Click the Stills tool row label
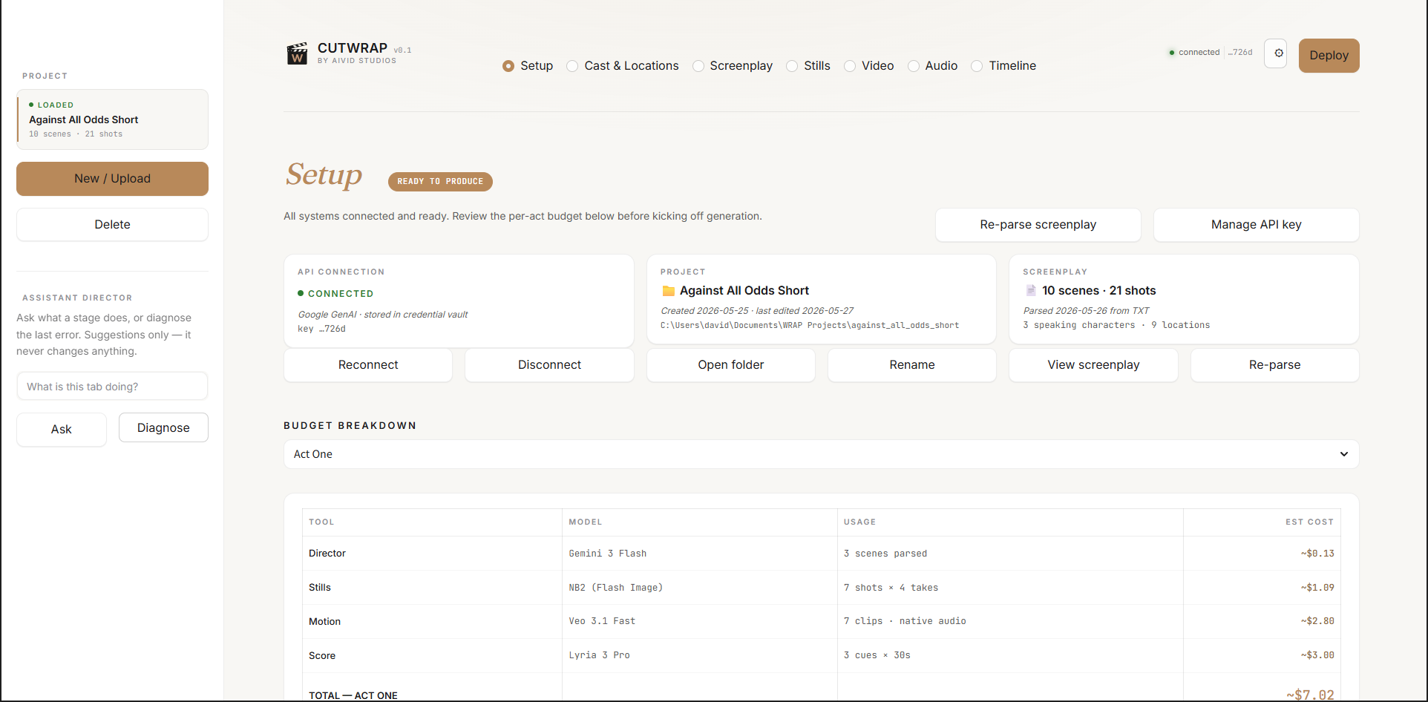Viewport: 1428px width, 702px height. 320,588
